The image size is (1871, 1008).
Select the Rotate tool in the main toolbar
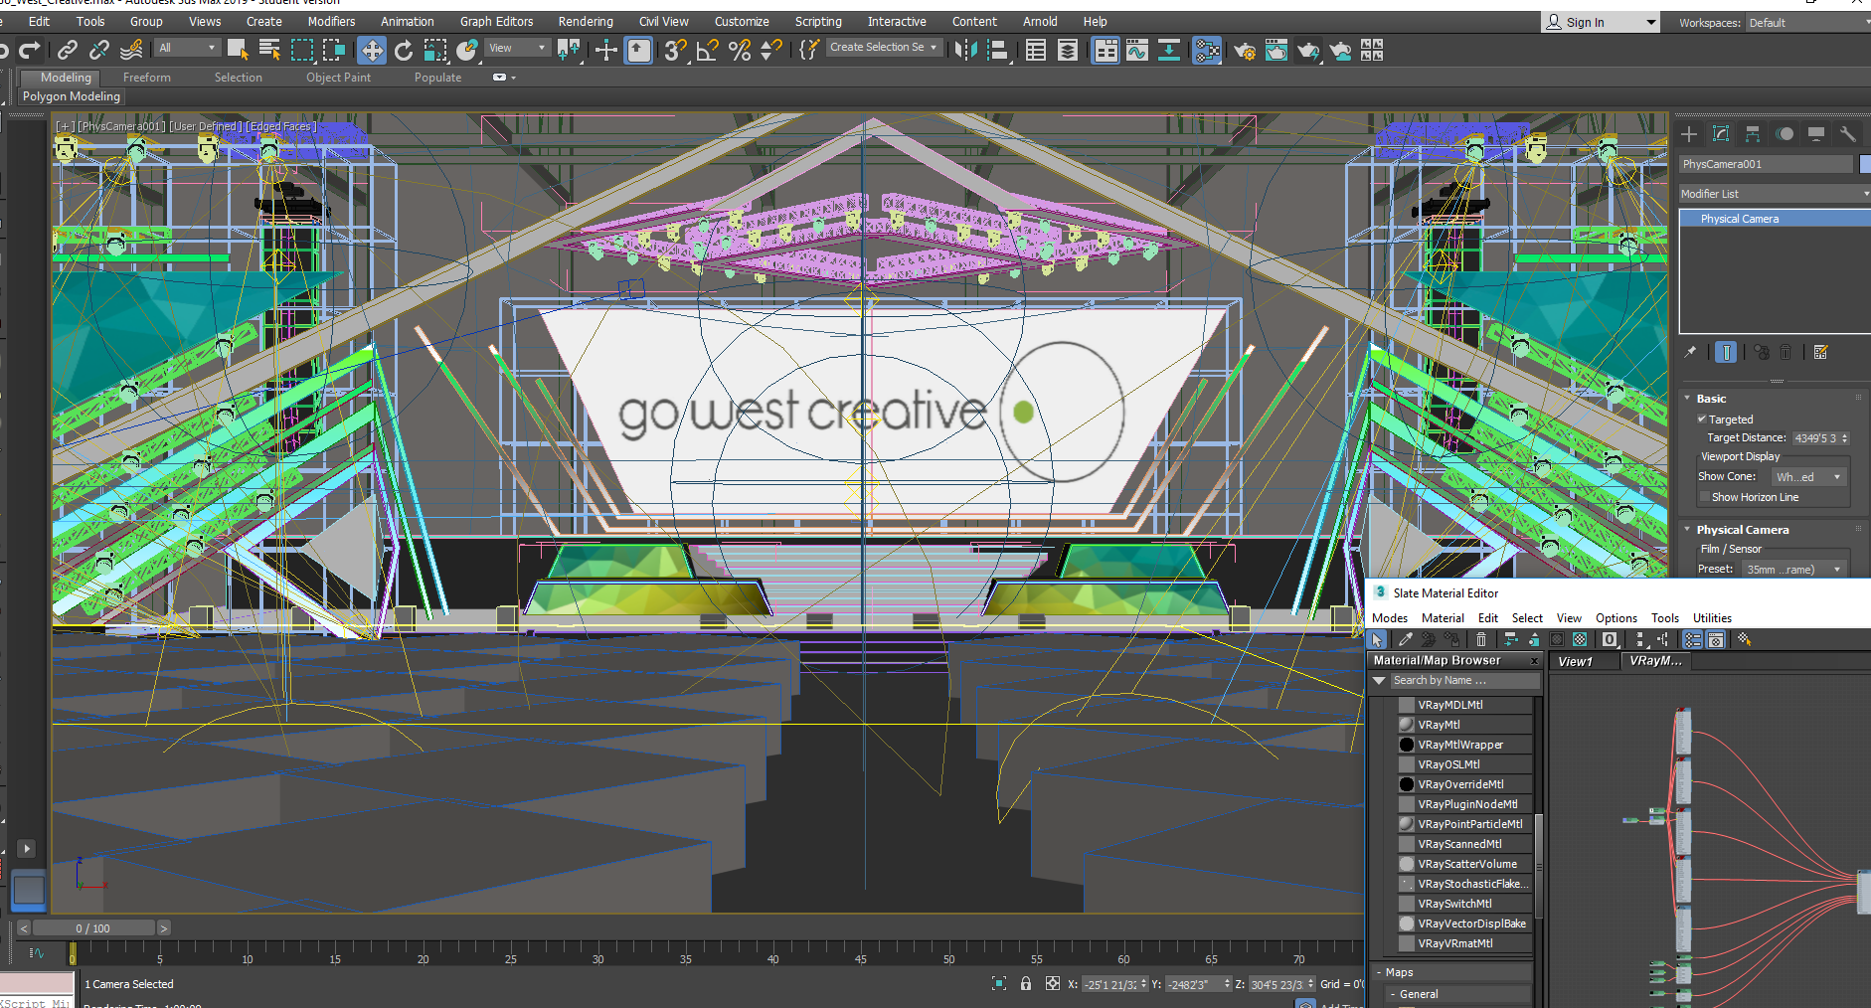coord(404,50)
